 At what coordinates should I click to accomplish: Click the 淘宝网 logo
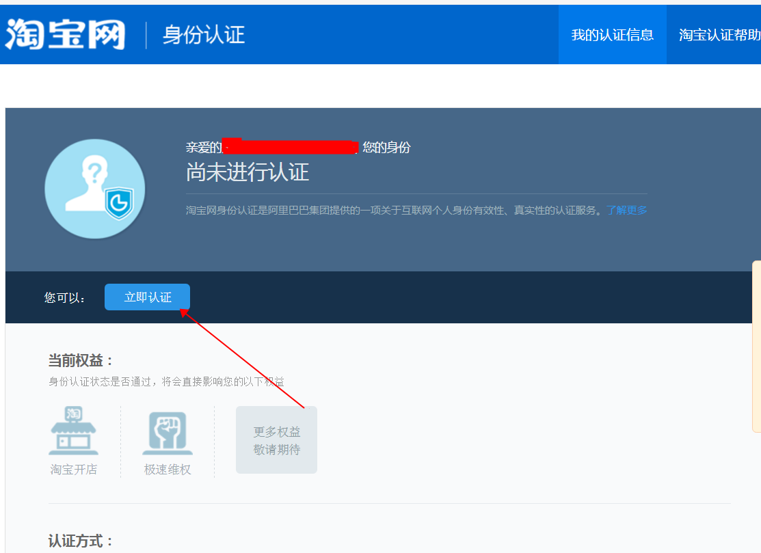(65, 34)
